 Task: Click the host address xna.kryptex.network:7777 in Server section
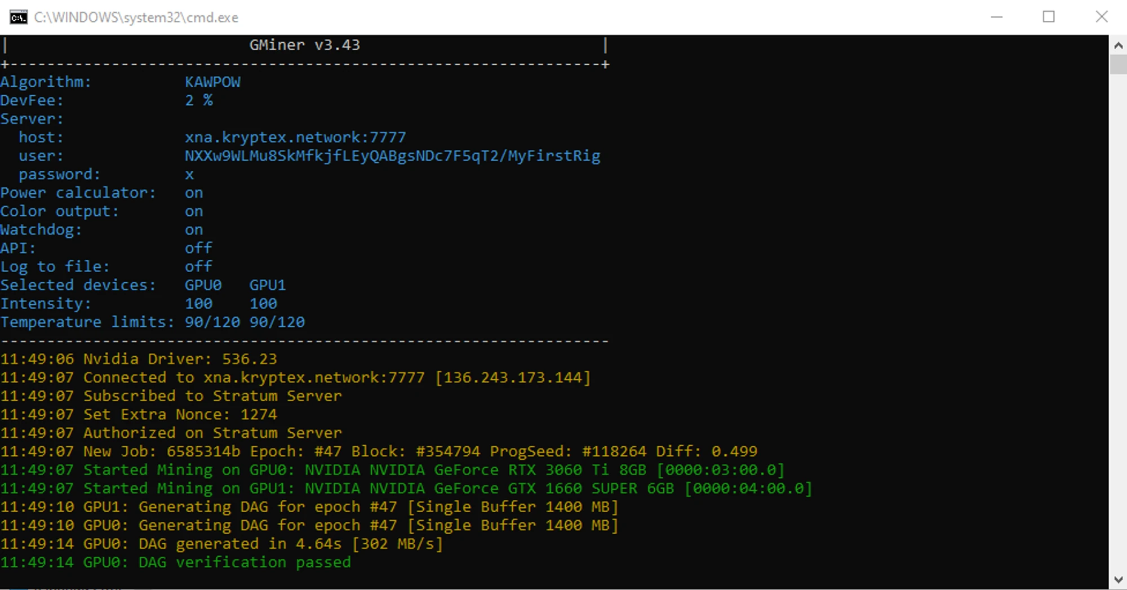coord(295,137)
